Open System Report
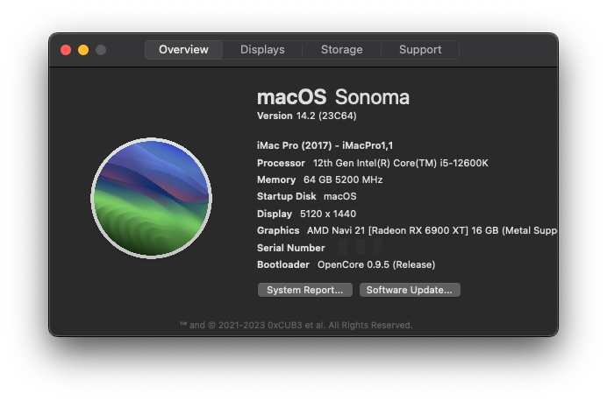The width and height of the screenshot is (607, 401). [x=305, y=290]
